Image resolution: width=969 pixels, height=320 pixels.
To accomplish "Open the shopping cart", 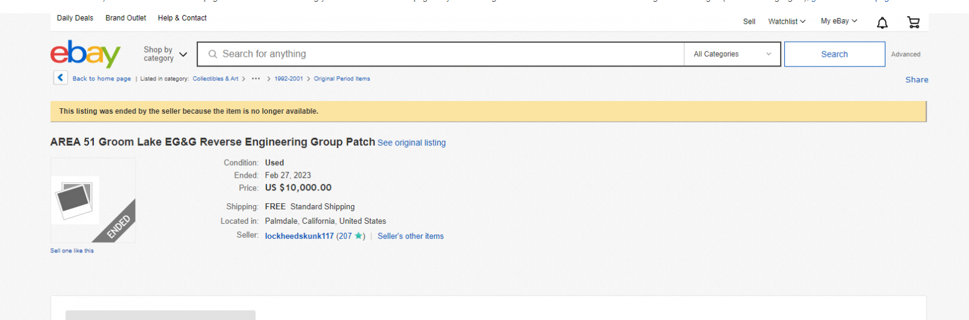I will point(913,22).
